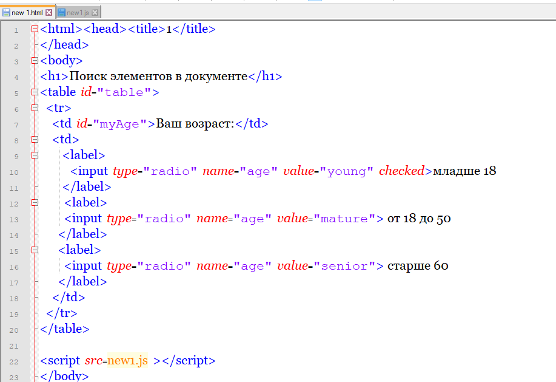Viewport: 556px width, 382px height.
Task: Place cursor in the h1 heading text
Action: (x=158, y=77)
